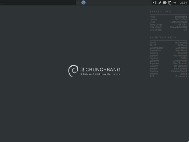The width and height of the screenshot is (189, 142).
Task: Click the 'Media Player' shortcut text
Action: (180, 61)
